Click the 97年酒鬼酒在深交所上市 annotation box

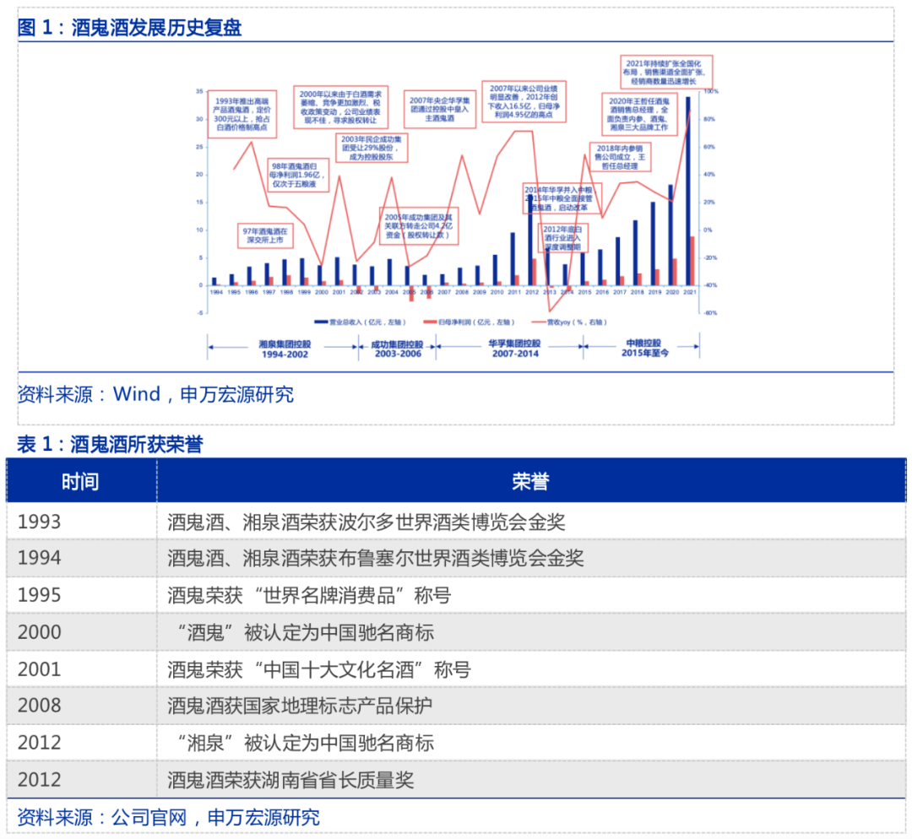pos(264,235)
